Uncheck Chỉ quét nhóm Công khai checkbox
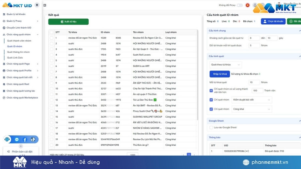The width and height of the screenshot is (301, 169). point(211,109)
